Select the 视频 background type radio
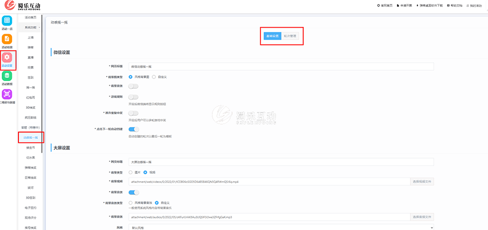This screenshot has width=488, height=230. (x=145, y=172)
